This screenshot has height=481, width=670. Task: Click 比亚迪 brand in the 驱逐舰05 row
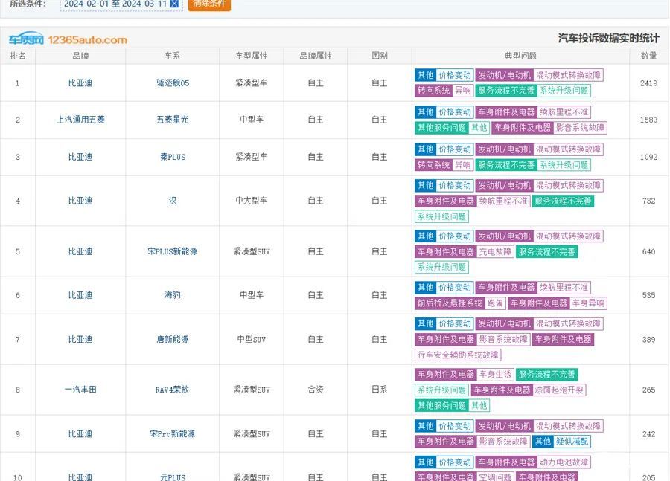[x=80, y=83]
